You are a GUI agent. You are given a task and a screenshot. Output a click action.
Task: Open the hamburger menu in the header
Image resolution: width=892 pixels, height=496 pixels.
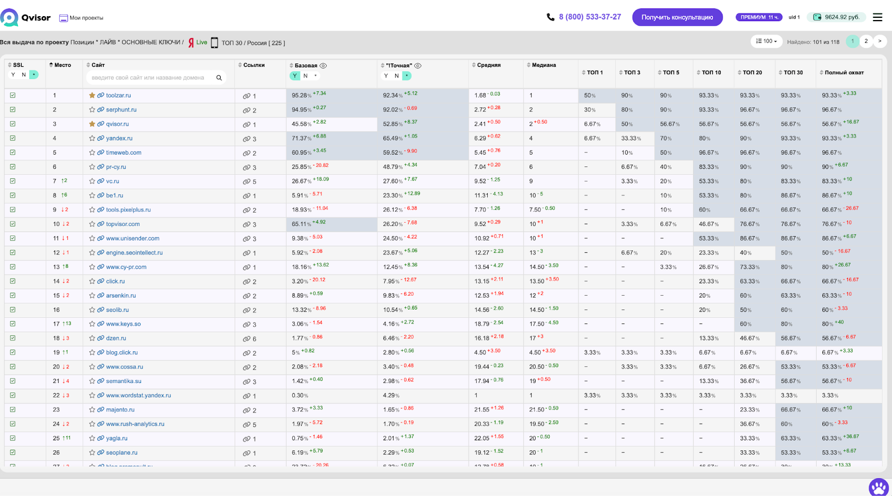878,17
